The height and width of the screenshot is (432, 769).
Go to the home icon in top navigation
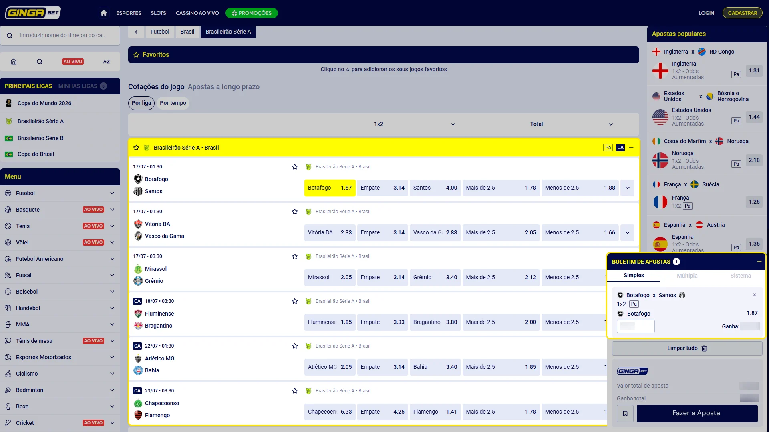point(104,13)
